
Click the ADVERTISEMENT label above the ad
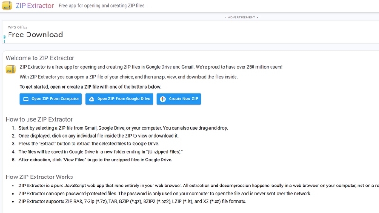click(x=242, y=18)
